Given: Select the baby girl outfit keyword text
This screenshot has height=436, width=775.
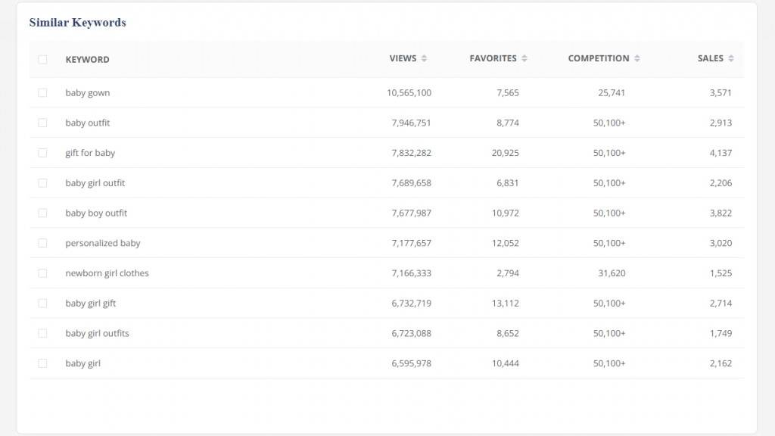Looking at the screenshot, I should pos(95,183).
